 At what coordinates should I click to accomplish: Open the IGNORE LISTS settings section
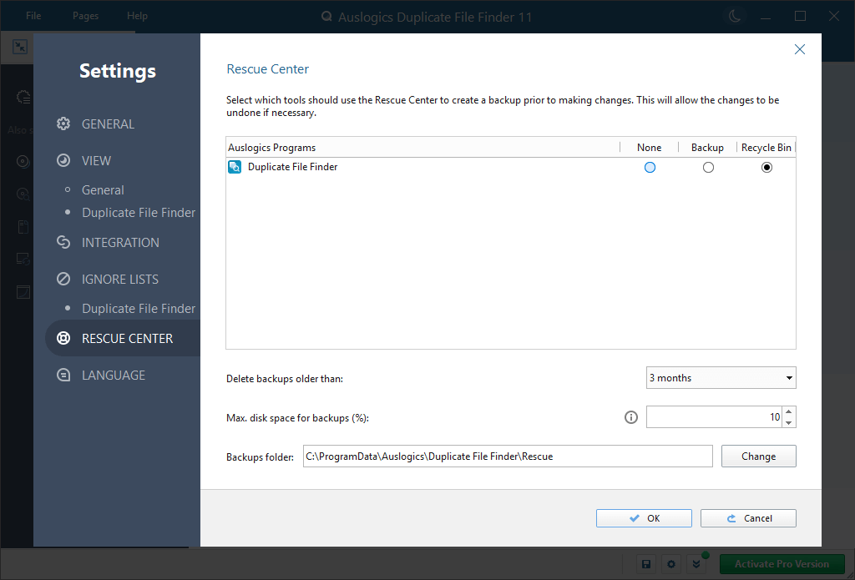120,279
